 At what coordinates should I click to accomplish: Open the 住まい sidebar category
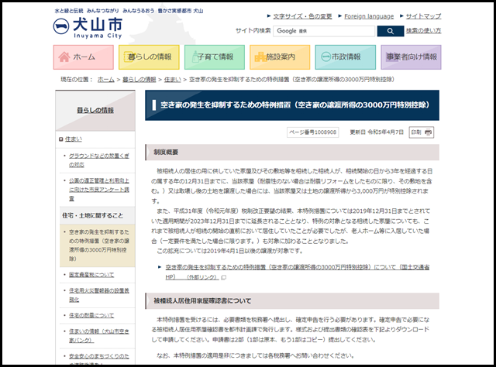[x=73, y=138]
